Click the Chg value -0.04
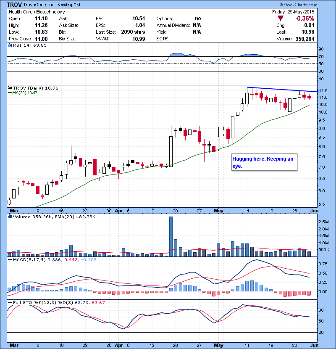The width and height of the screenshot is (336, 349). point(308,25)
